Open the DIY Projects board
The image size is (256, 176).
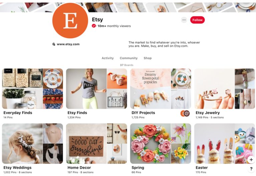pyautogui.click(x=161, y=88)
